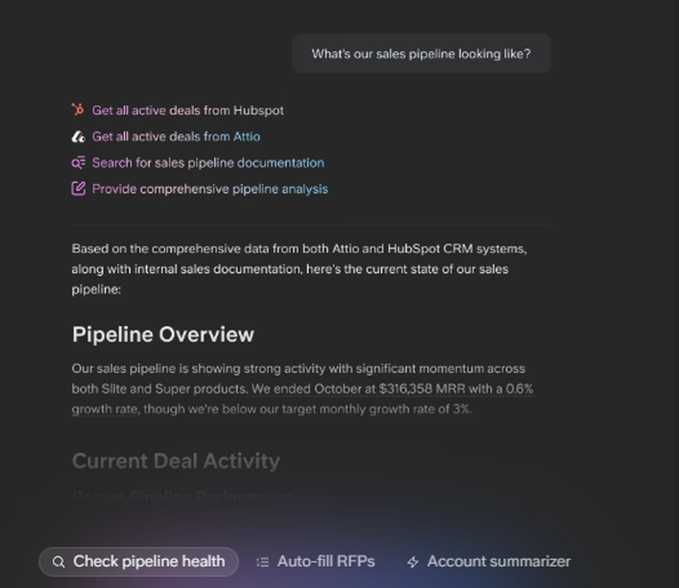Select the "Check pipeline health" suggestion text
Viewport: 679px width, 588px height.
(x=149, y=562)
